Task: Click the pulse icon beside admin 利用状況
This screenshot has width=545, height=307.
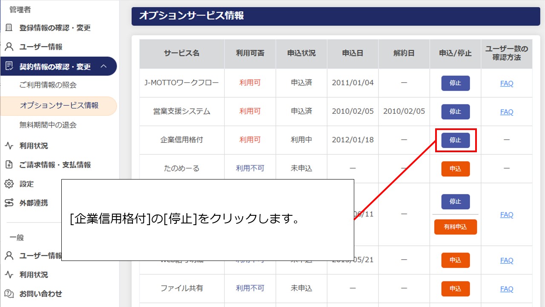Action: coord(9,146)
